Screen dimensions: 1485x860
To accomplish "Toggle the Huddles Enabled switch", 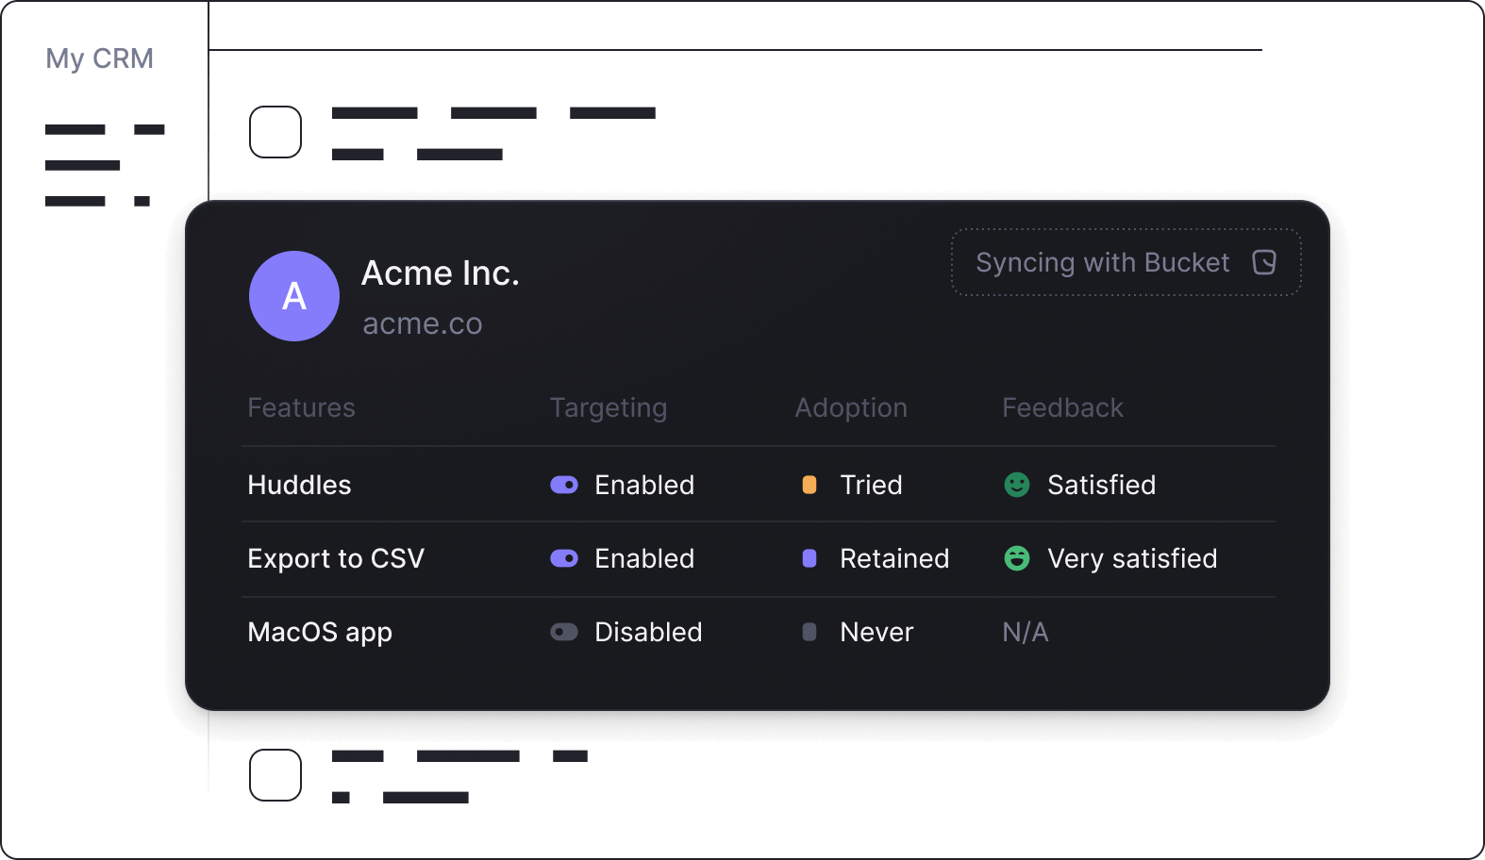I will tap(564, 485).
